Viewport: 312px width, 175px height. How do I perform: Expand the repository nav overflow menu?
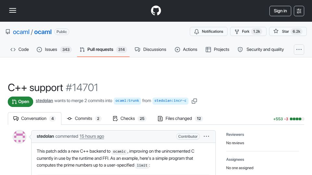click(x=299, y=50)
